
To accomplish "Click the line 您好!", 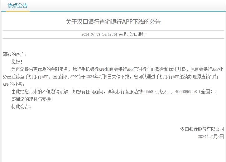I will tap(17, 62).
